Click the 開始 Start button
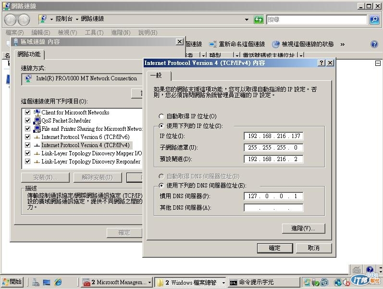 click(x=12, y=282)
